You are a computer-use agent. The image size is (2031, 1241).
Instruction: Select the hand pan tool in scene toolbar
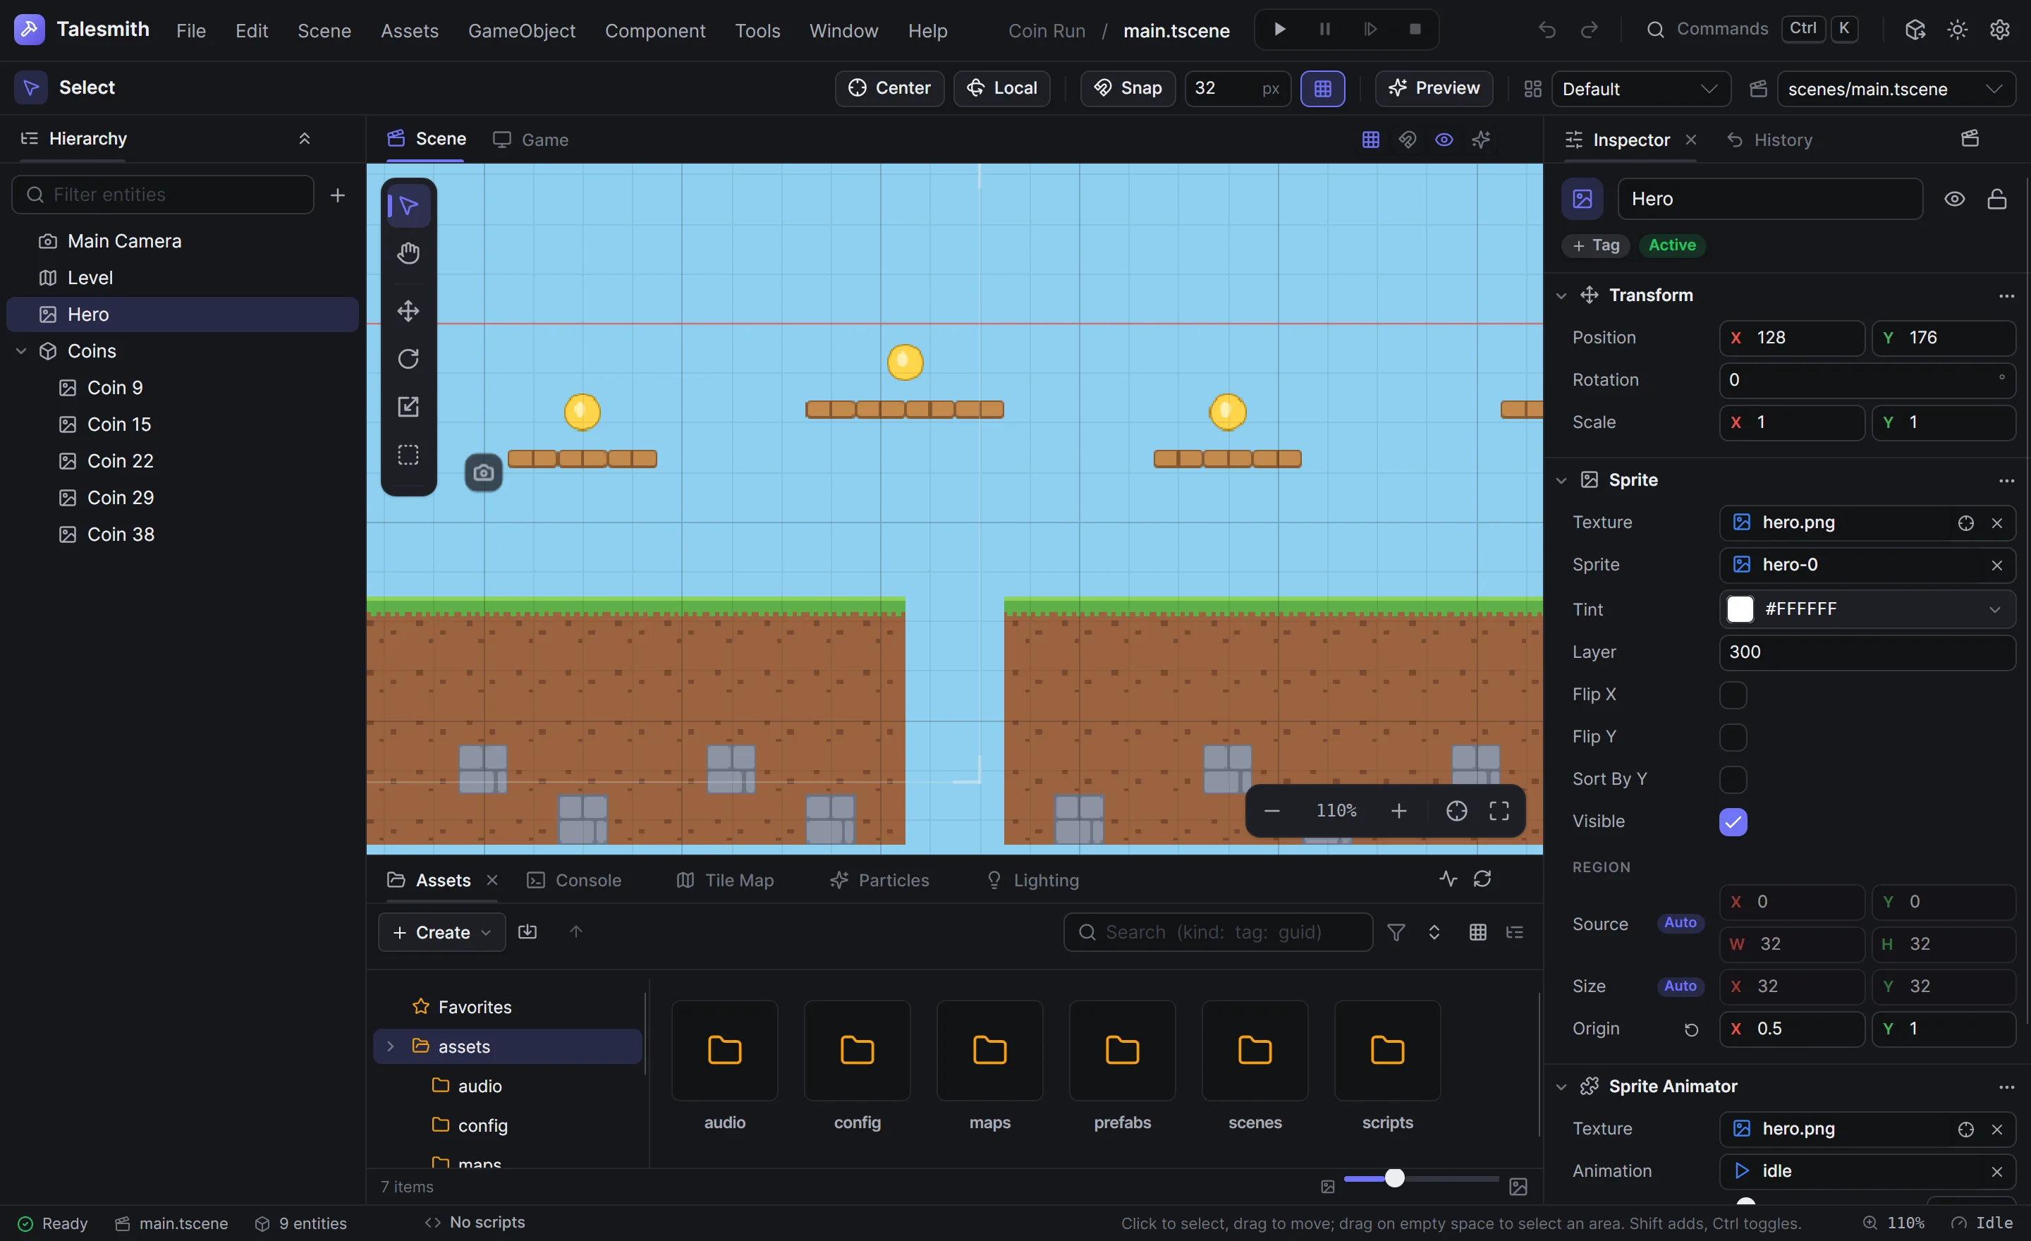408,253
